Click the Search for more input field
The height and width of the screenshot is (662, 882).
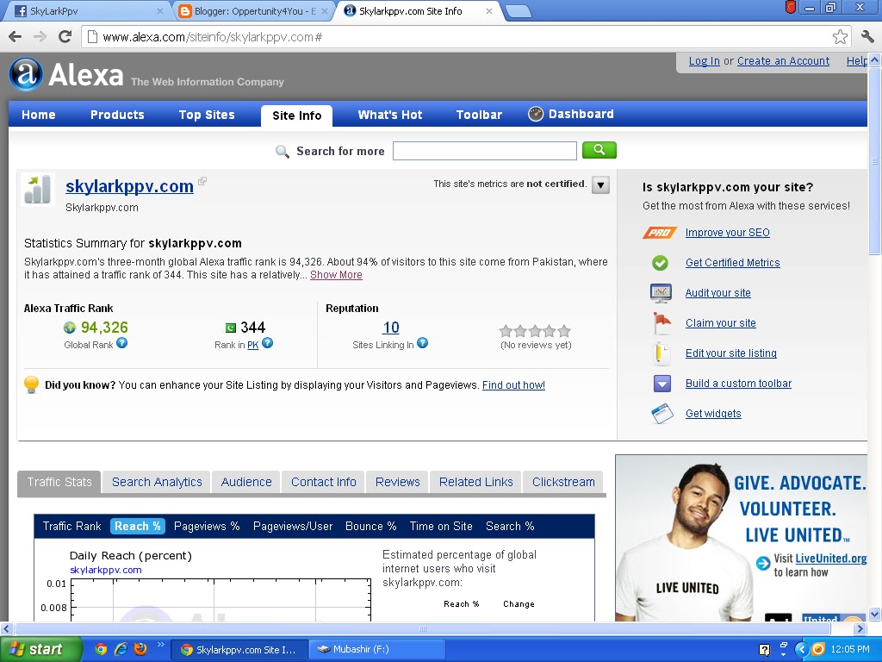click(x=485, y=151)
